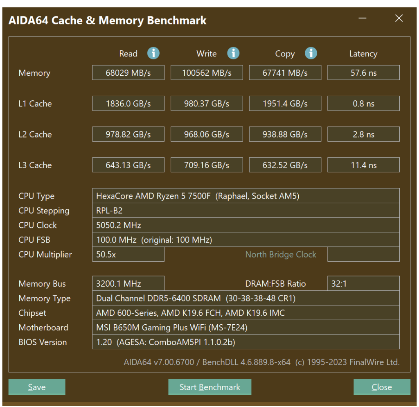
Task: Click the Write column info icon
Action: [x=233, y=53]
